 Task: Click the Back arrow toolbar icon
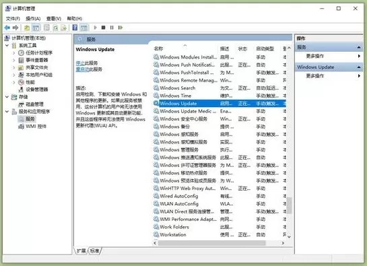tap(7, 28)
